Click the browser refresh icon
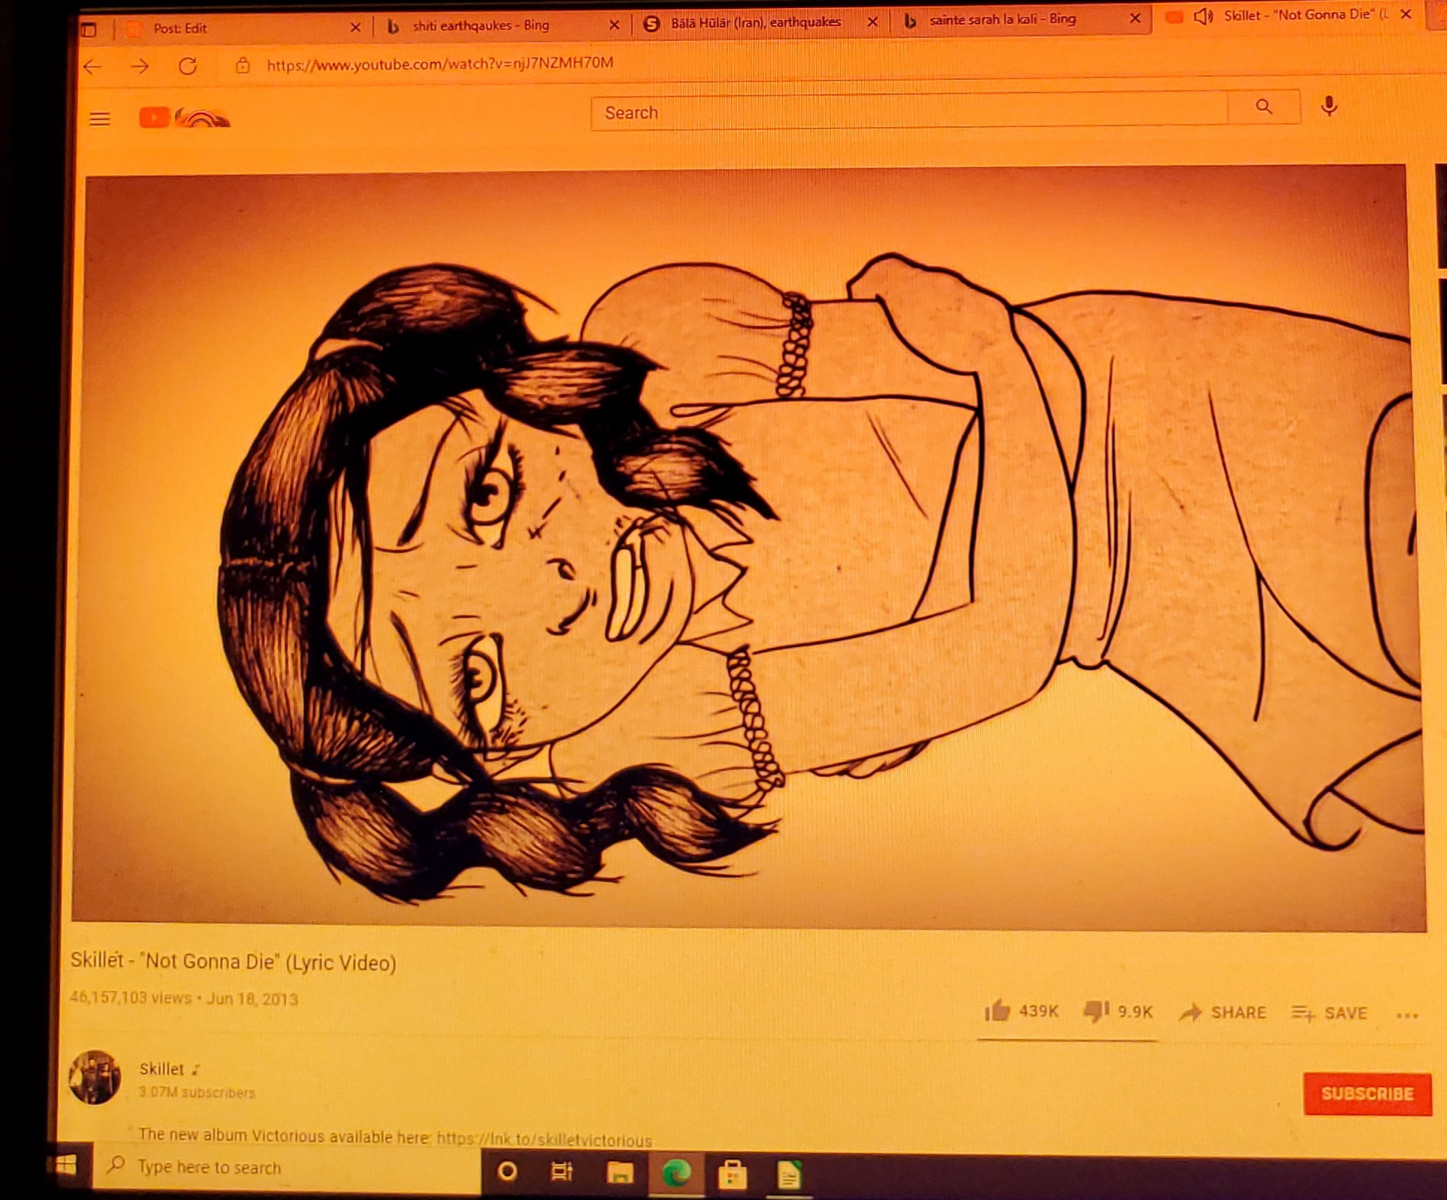 pos(188,67)
